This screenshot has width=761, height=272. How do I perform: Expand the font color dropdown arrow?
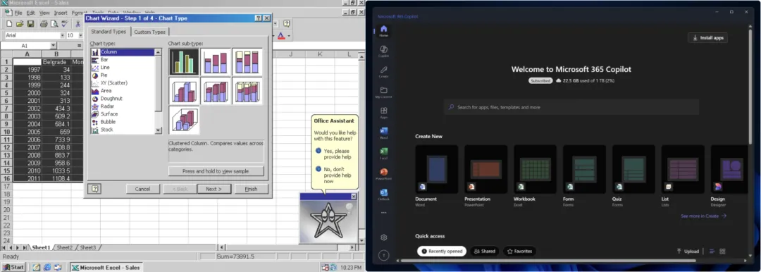click(289, 35)
